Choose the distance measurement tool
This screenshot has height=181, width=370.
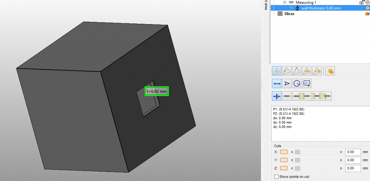(x=277, y=83)
